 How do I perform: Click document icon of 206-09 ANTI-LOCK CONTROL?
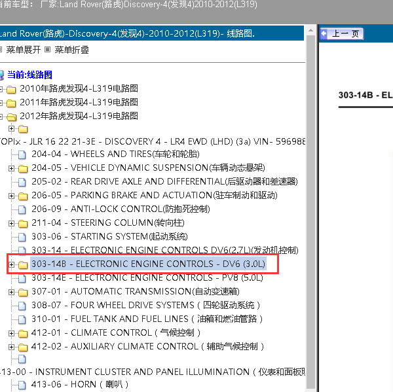(x=22, y=210)
